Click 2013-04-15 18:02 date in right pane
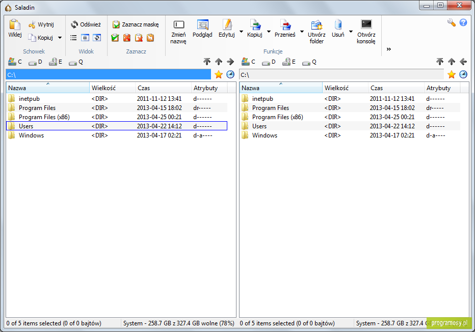 392,108
